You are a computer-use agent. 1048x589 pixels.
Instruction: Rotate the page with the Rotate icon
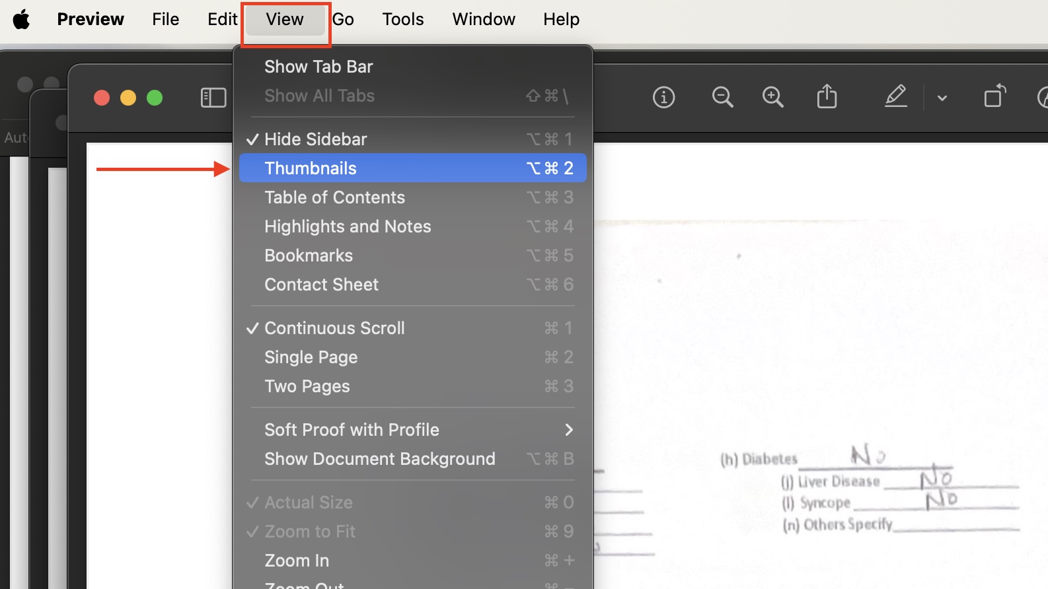[x=994, y=96]
